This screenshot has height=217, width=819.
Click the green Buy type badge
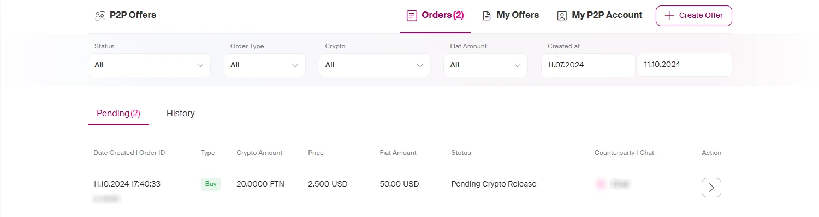pos(211,184)
